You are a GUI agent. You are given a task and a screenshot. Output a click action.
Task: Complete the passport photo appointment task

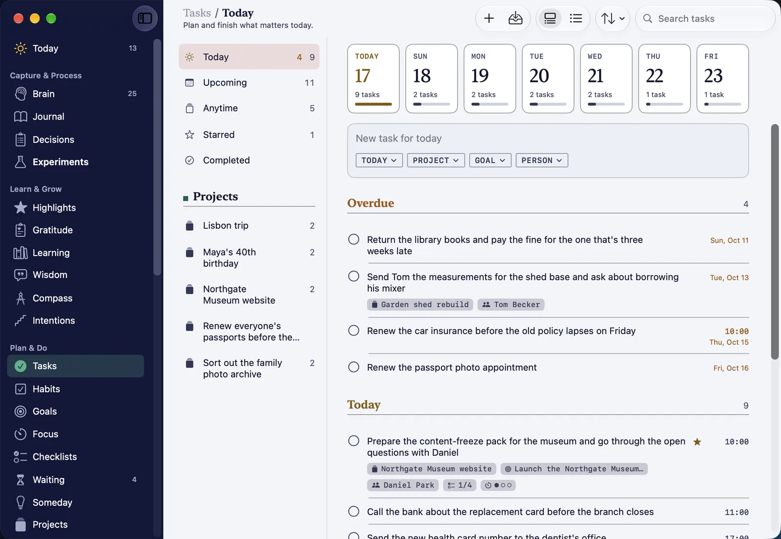pos(354,367)
